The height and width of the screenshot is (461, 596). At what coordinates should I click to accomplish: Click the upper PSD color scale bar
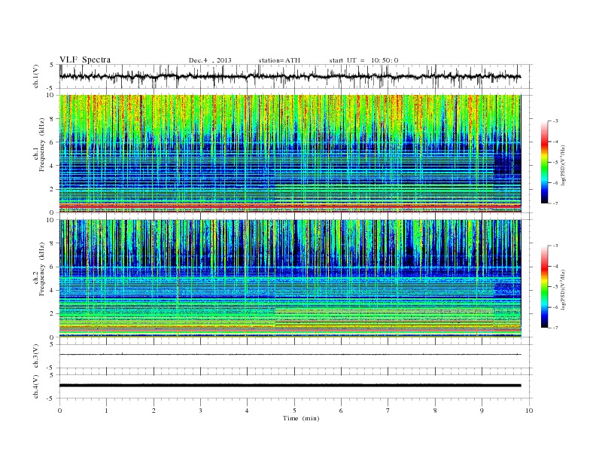544,162
